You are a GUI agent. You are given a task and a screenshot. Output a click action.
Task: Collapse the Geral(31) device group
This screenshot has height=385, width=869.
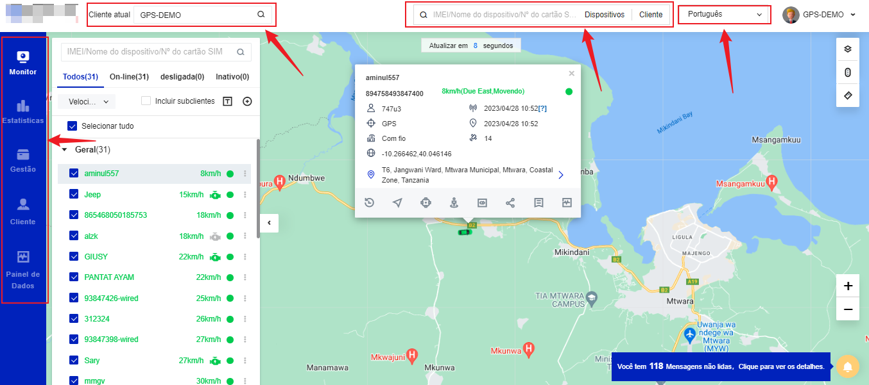[x=64, y=150]
